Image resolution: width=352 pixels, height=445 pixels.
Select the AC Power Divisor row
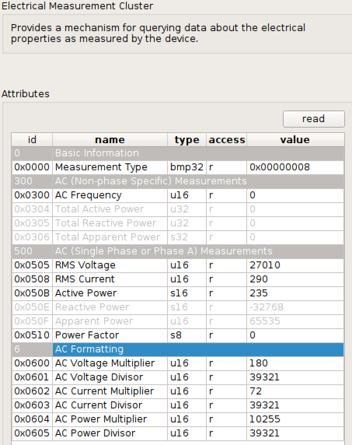click(x=178, y=433)
